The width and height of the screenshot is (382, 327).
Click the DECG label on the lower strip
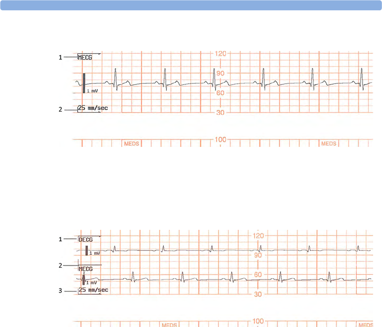(86, 240)
